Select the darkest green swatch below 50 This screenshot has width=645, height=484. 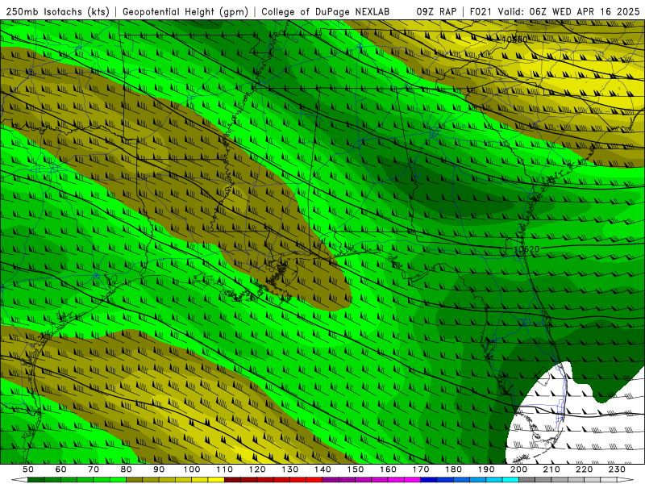pos(36,480)
